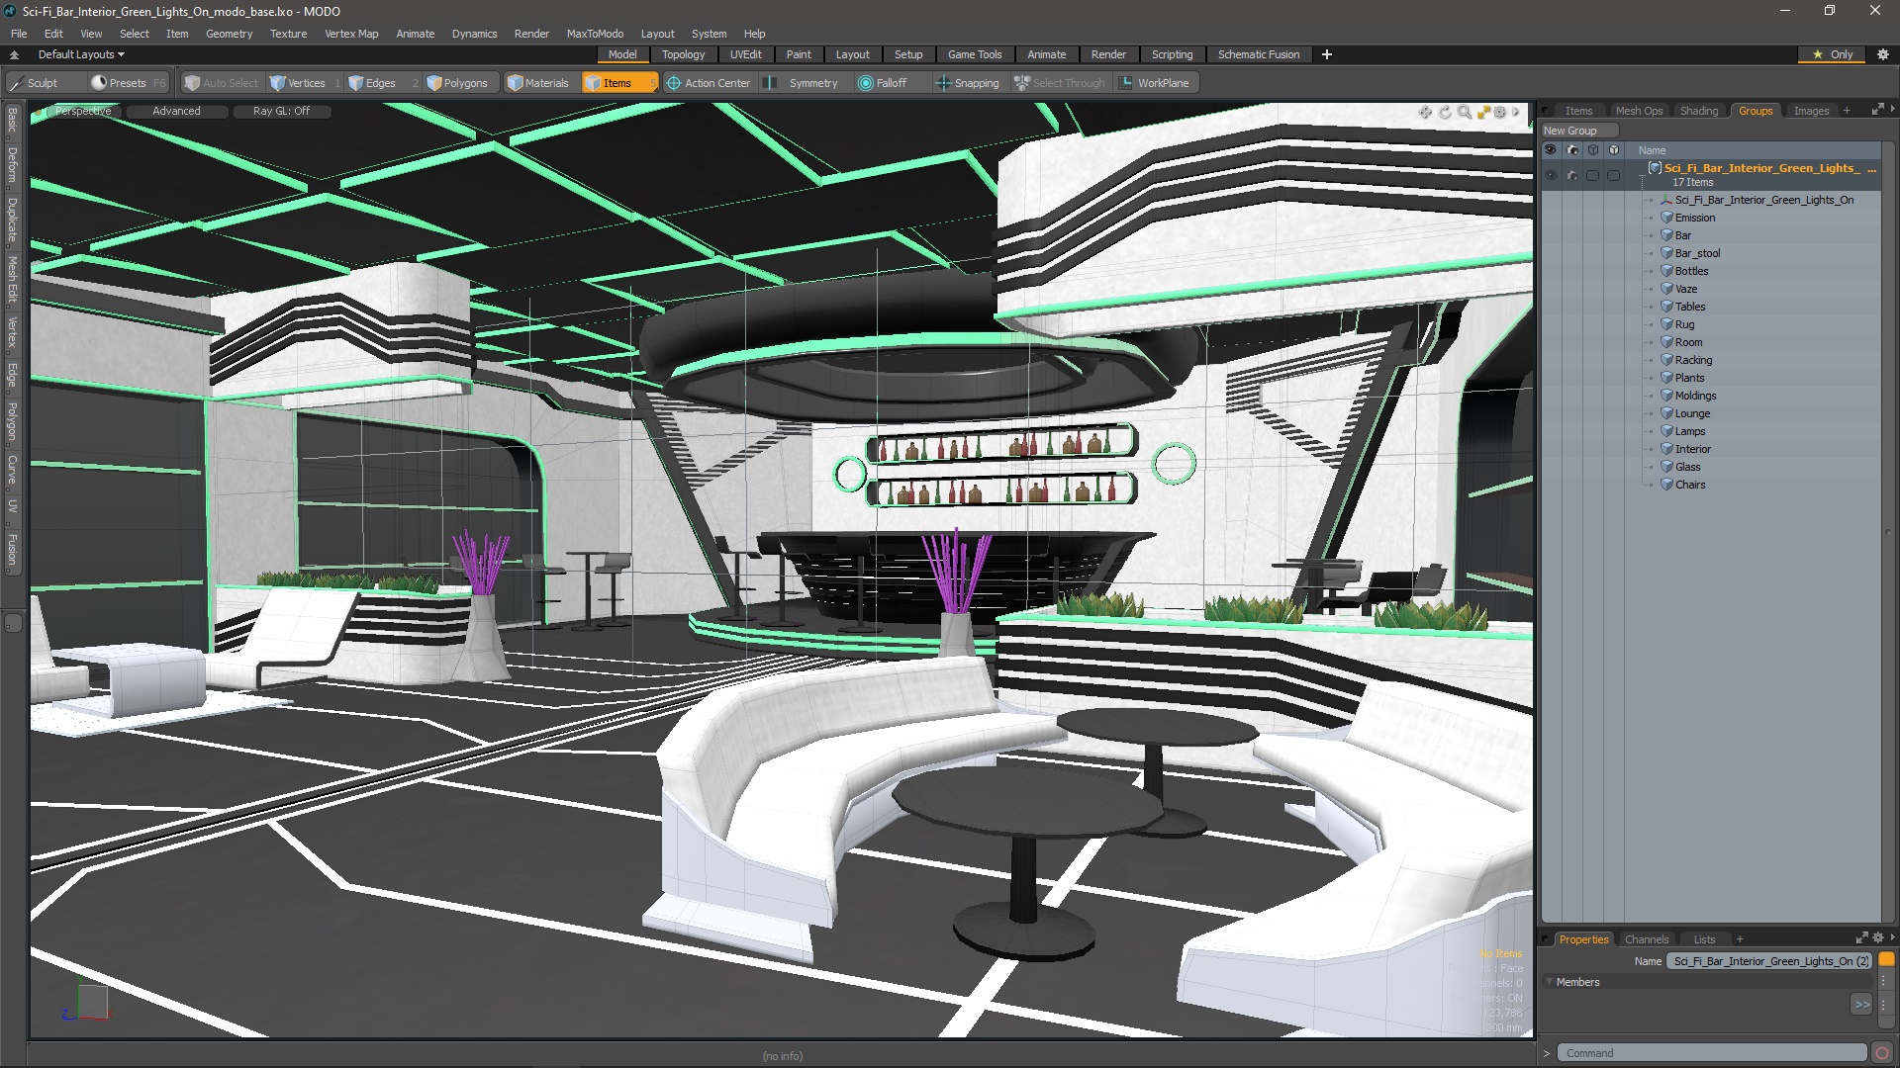Enable the Falloff tool
Viewport: 1900px width, 1068px height.
pos(882,83)
